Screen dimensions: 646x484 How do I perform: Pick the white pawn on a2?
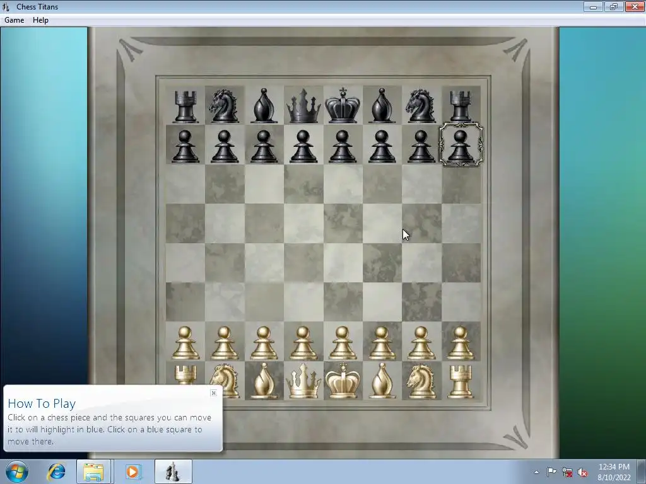[185, 343]
